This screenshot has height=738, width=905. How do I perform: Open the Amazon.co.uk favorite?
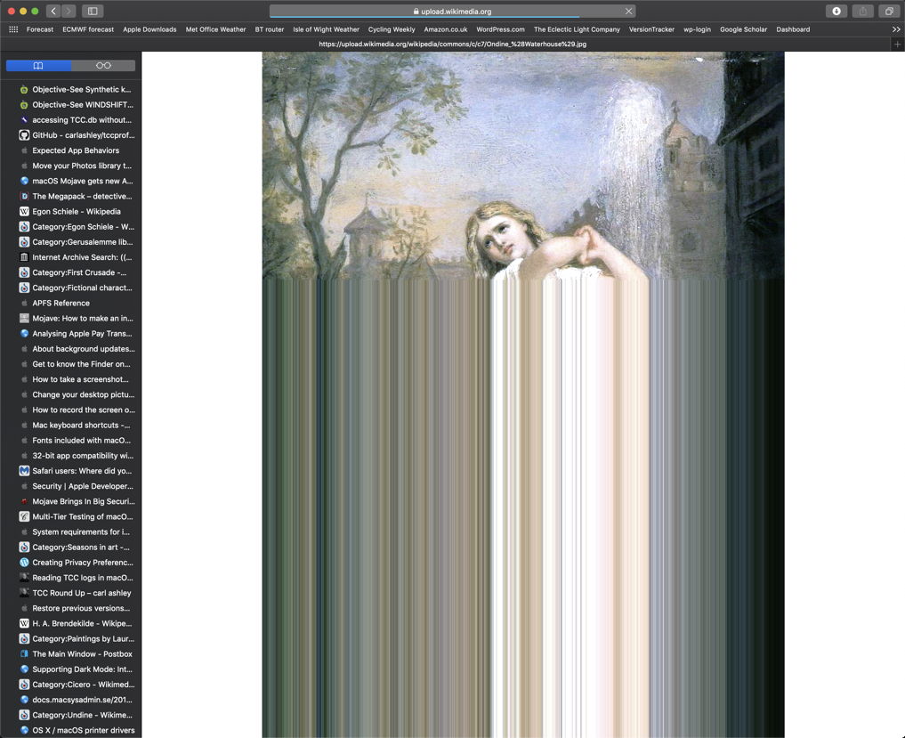(x=446, y=29)
